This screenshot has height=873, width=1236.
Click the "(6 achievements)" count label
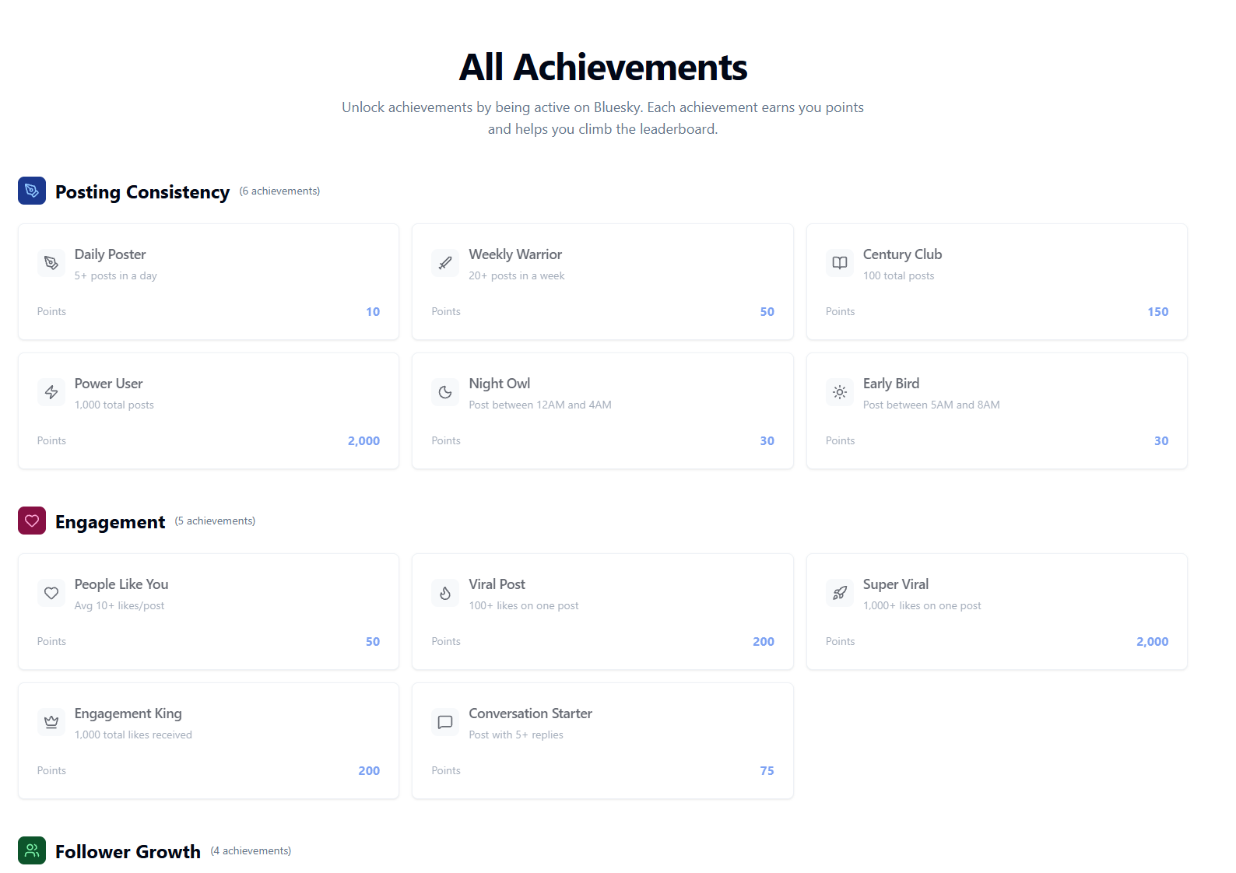click(279, 191)
